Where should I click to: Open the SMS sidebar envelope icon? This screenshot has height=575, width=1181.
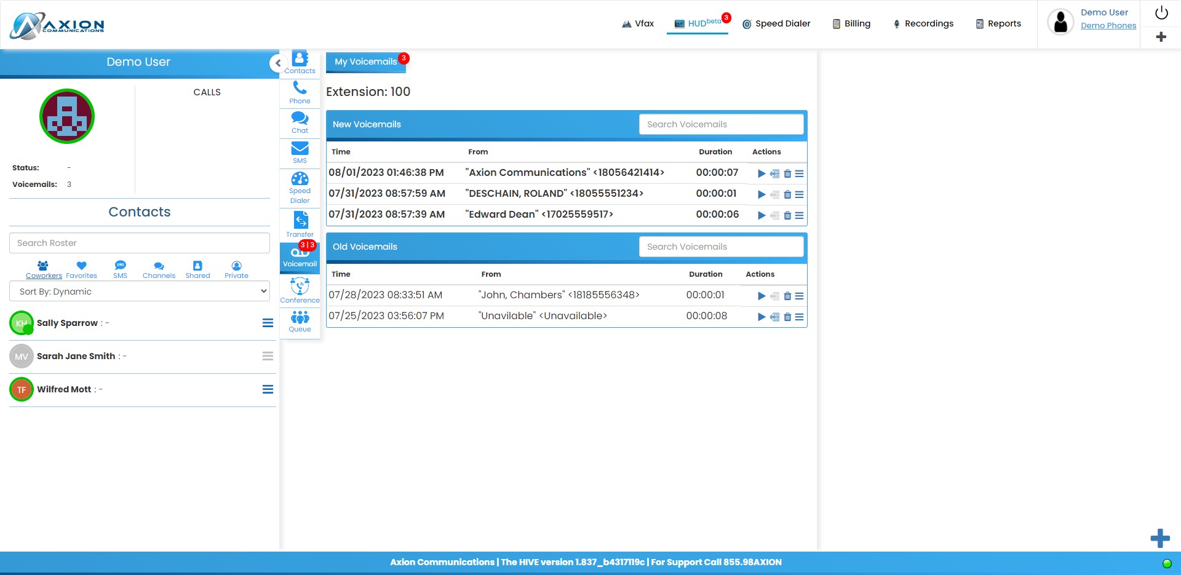300,153
